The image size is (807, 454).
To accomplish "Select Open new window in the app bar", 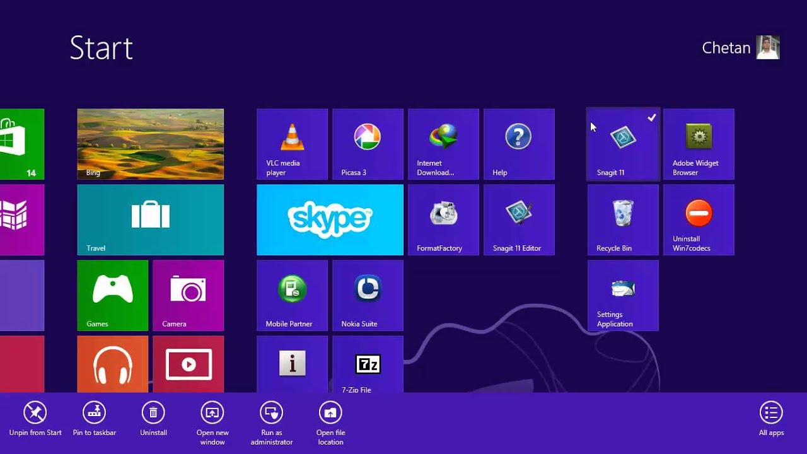I will tap(212, 424).
